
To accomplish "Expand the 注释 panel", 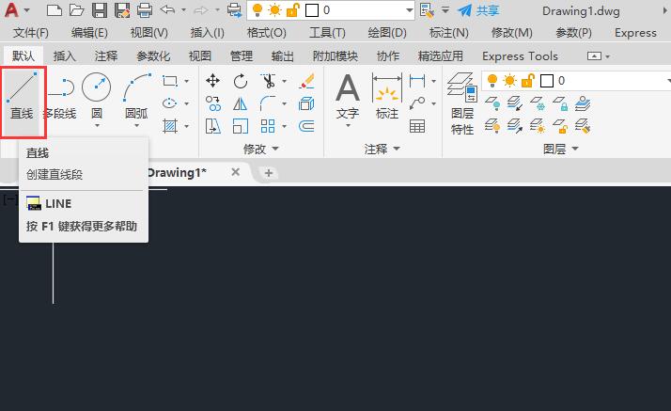I will pos(382,149).
